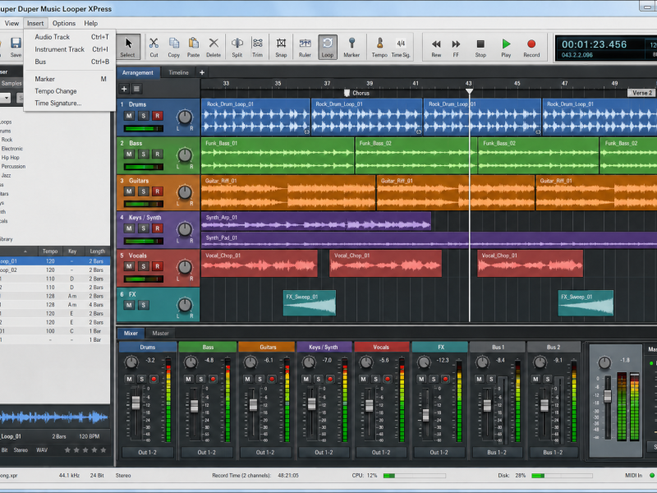The image size is (657, 493).
Task: Click the Marker pin tool
Action: point(351,48)
